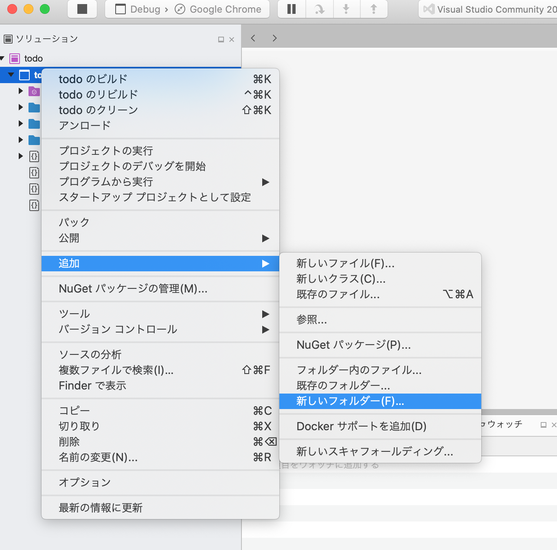This screenshot has height=550, width=557.
Task: Click the Step Out up-arrow icon
Action: point(374,9)
